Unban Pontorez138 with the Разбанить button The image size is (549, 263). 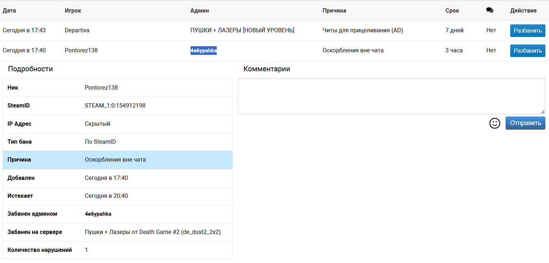pyautogui.click(x=527, y=51)
